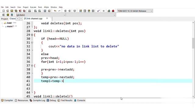This screenshot has height=109, width=195.
Task: Open the File menu
Action: 2,7
